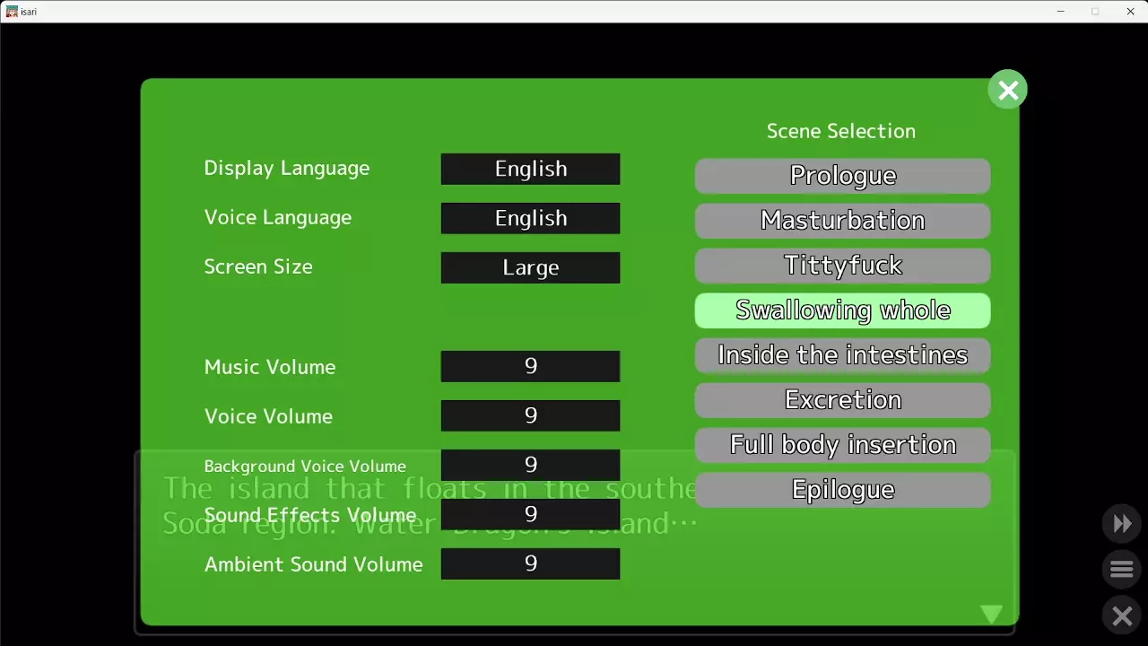The image size is (1148, 646).
Task: Change the Background Voice Volume value
Action: (x=530, y=465)
